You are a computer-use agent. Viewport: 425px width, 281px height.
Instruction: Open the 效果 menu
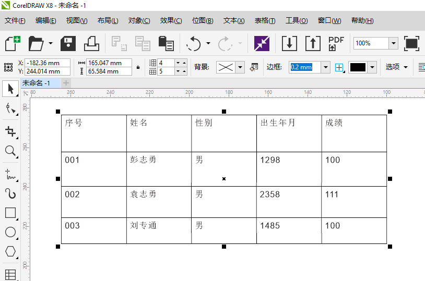(x=171, y=20)
